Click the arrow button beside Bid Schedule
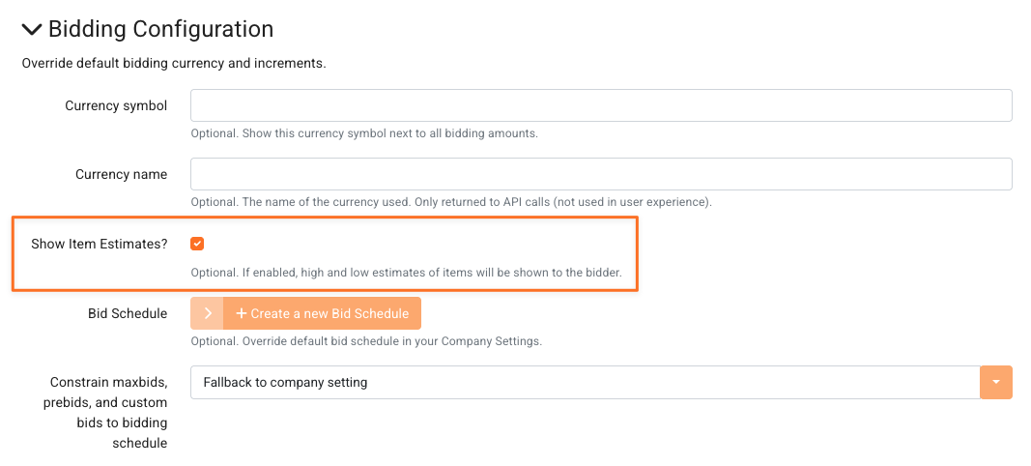Viewport: 1031px width, 466px height. pos(207,313)
